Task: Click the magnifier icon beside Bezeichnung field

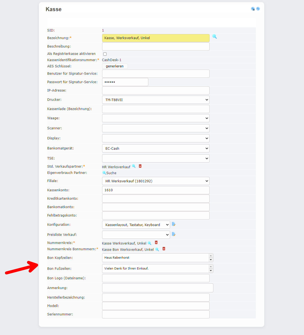Action: pyautogui.click(x=214, y=37)
